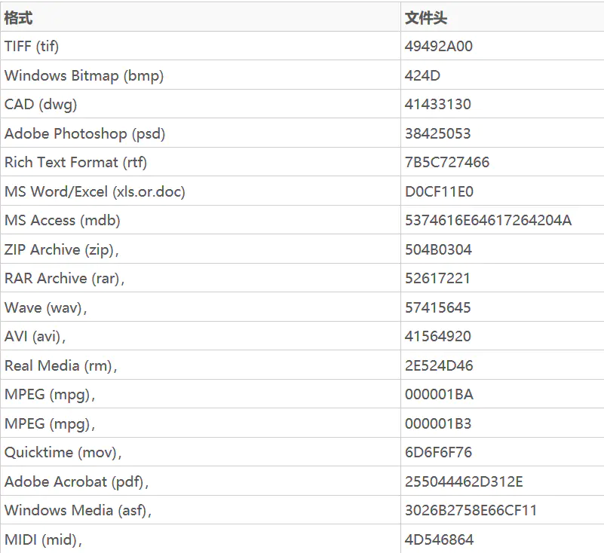This screenshot has height=553, width=604.
Task: Select the 000001BA MPEG header value
Action: point(440,394)
